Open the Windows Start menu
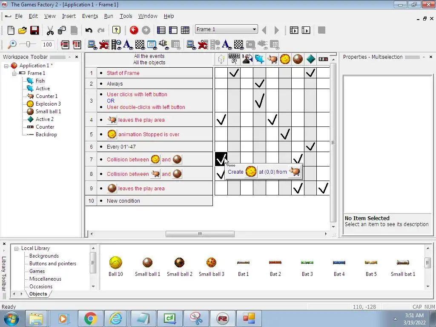The width and height of the screenshot is (436, 327). pyautogui.click(x=11, y=318)
